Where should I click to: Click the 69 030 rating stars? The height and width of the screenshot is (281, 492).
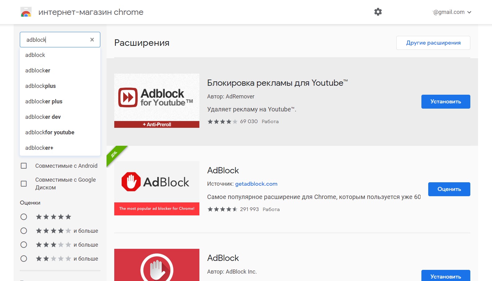[x=222, y=122]
